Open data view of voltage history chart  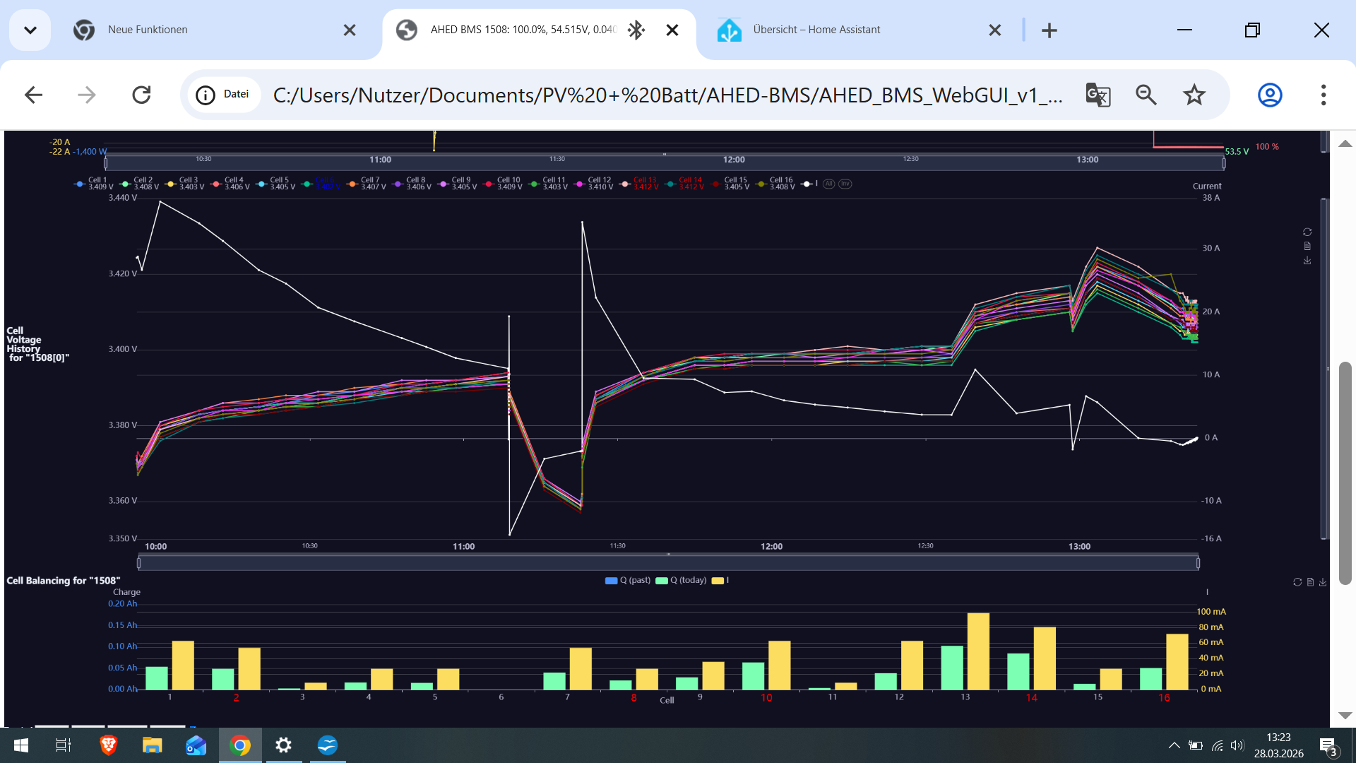click(x=1307, y=247)
